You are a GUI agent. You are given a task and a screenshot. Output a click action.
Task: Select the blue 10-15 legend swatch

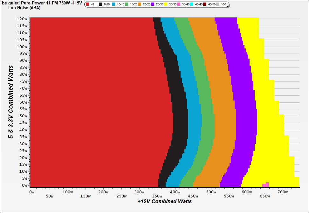click(114, 4)
